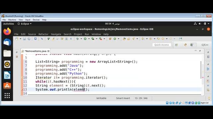Expand the External Tools dropdown arrow

105,39
